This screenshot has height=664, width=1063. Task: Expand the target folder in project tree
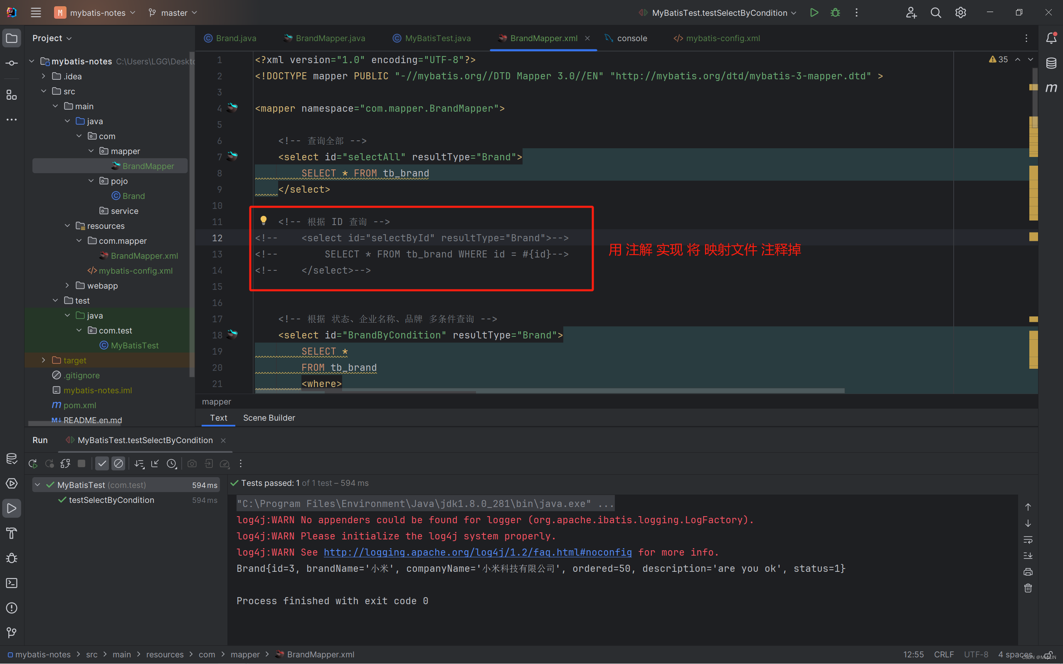point(44,360)
